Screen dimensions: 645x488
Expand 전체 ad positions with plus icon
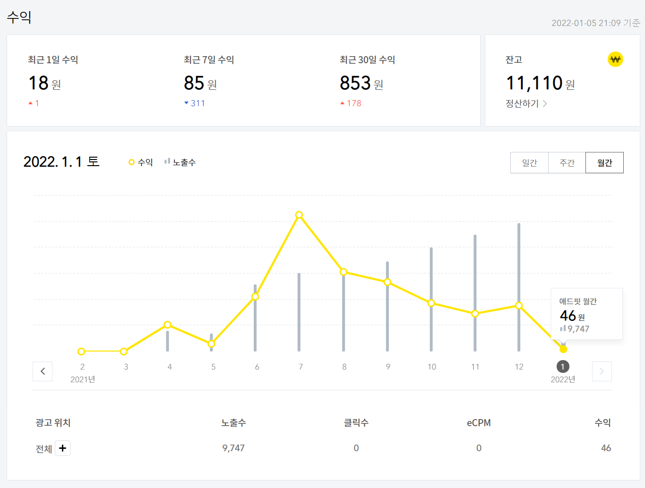(63, 448)
